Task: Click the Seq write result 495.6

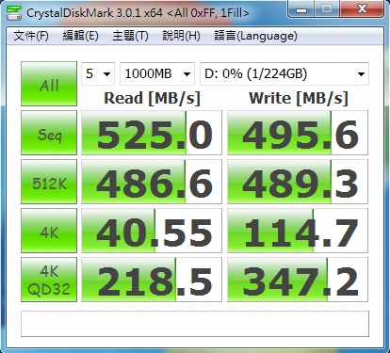Action: click(298, 133)
